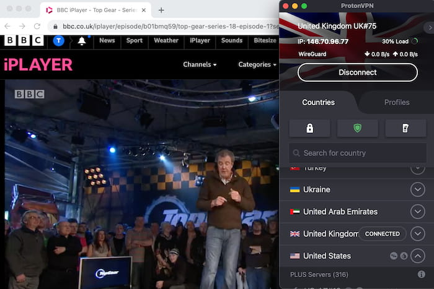Open the Sport link in BBC nav
The image size is (434, 289).
coord(135,40)
